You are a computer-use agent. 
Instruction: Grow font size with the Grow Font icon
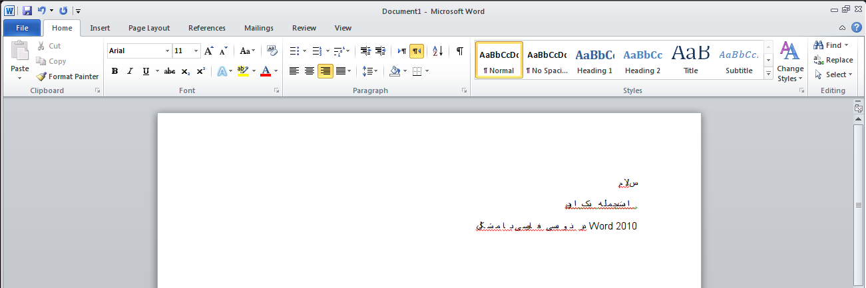[209, 51]
